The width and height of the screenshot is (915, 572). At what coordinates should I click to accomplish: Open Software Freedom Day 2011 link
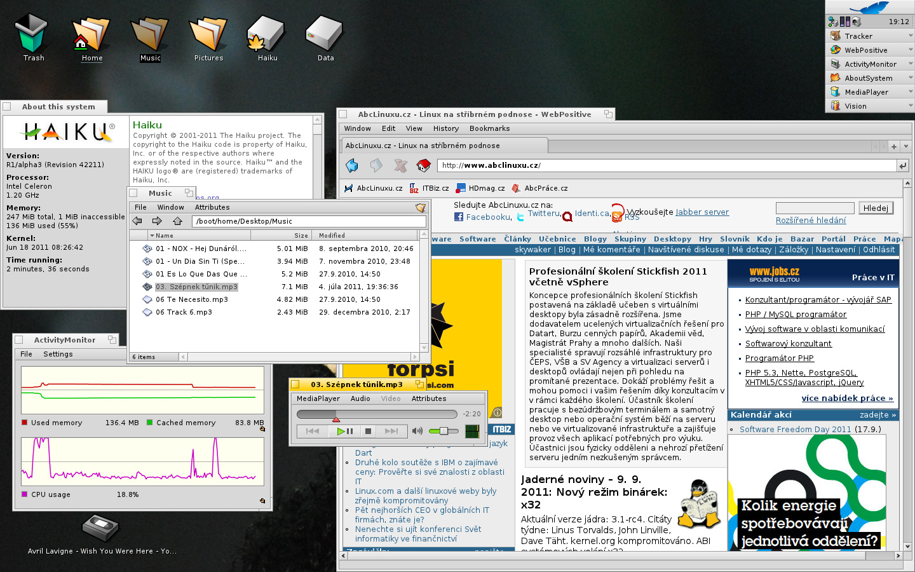click(795, 430)
